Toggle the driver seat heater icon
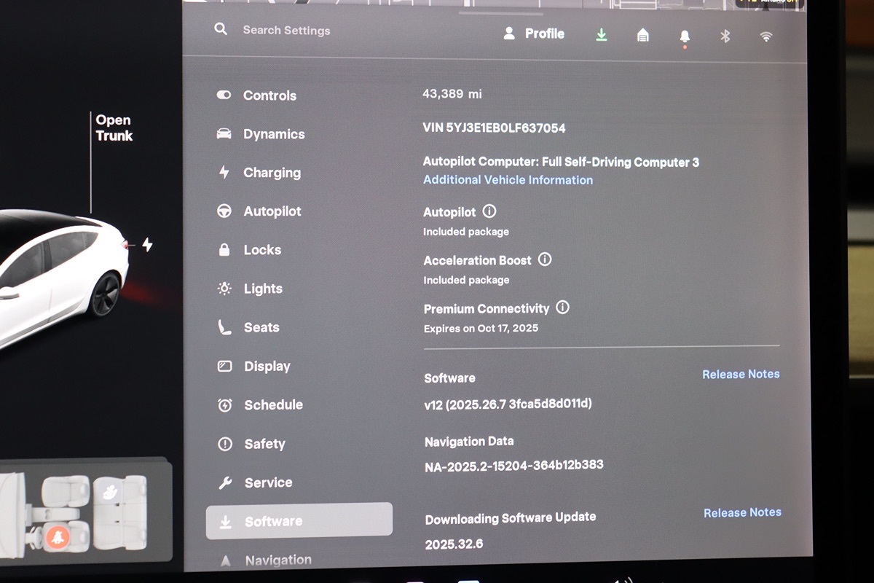 coord(58,538)
